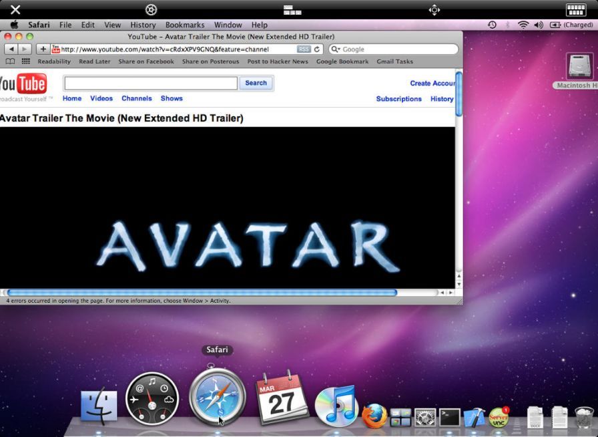Show the keyboard using top-right icon
The height and width of the screenshot is (437, 598).
tap(575, 9)
